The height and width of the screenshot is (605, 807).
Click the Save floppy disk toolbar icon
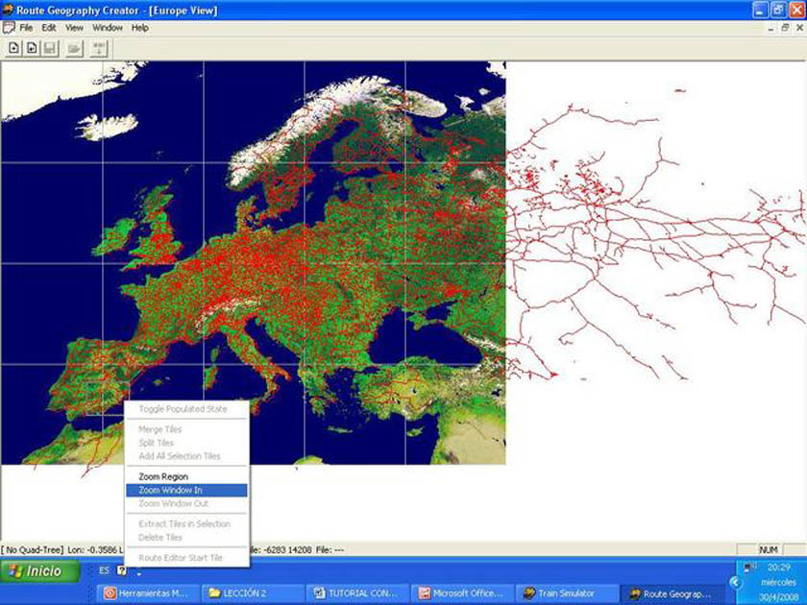pos(49,47)
